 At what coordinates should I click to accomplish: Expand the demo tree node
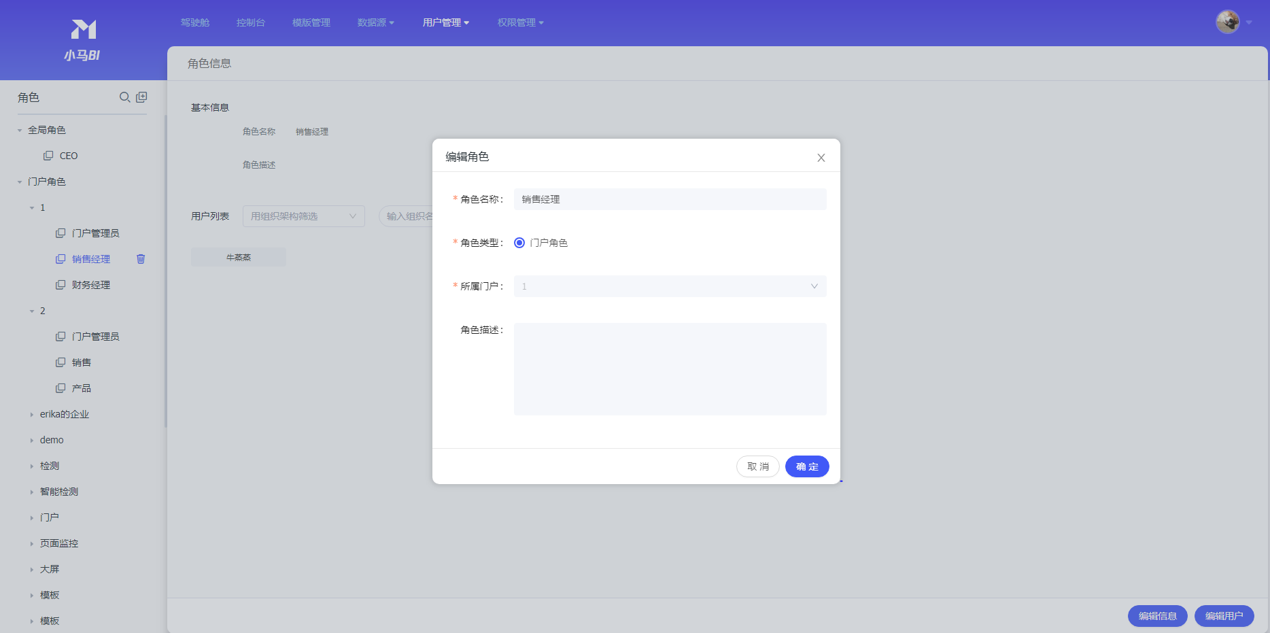click(x=31, y=441)
